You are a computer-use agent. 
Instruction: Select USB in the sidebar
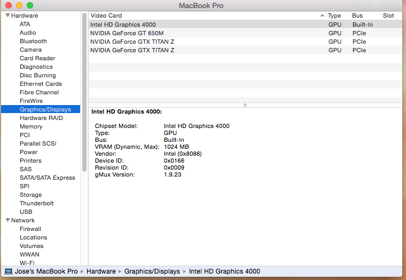(x=26, y=212)
